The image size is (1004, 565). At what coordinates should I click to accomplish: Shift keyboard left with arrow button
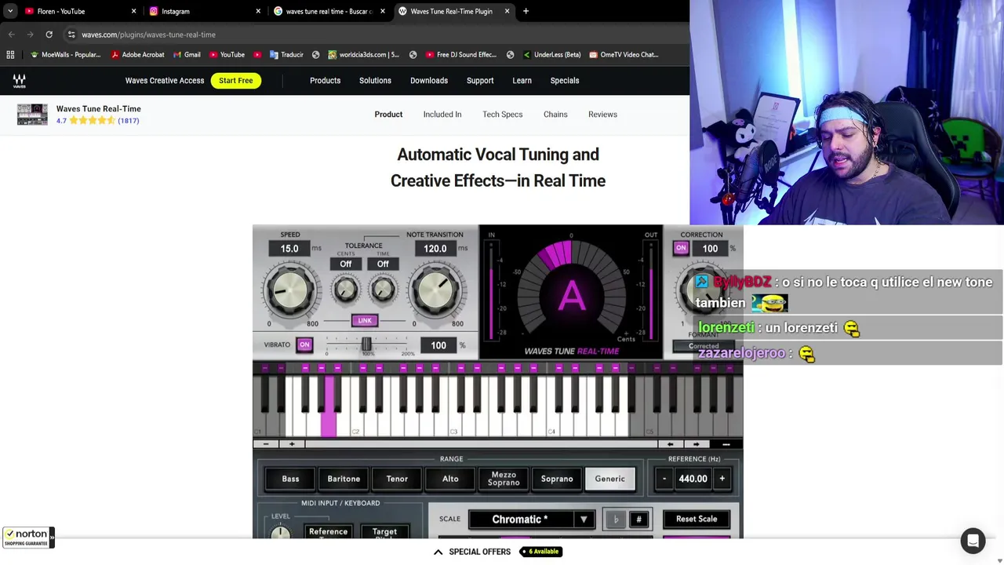pyautogui.click(x=671, y=444)
